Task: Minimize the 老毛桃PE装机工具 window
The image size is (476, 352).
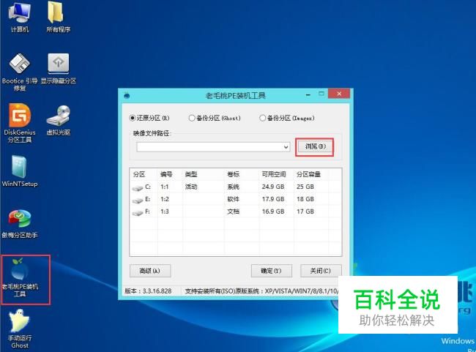Action: [x=308, y=95]
